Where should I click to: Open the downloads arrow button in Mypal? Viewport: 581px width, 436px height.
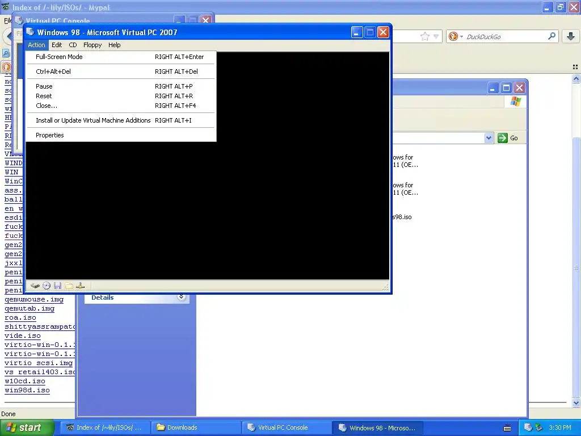coord(571,36)
